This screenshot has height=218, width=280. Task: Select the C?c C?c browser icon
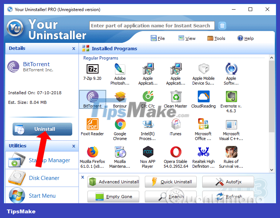coord(148,96)
